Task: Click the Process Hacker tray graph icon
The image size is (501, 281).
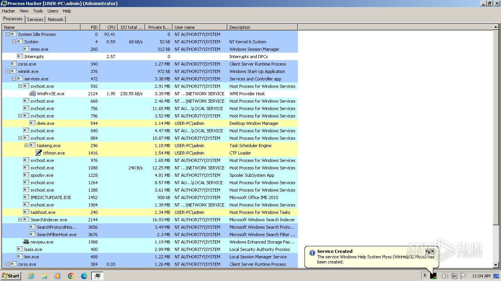Action: pyautogui.click(x=434, y=276)
